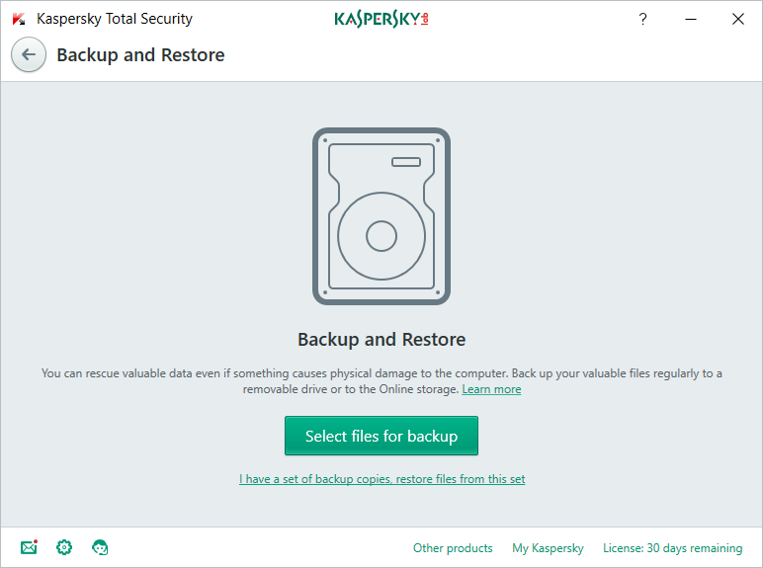
Task: Click the Kaspersky app icon in title bar
Action: pos(19,19)
